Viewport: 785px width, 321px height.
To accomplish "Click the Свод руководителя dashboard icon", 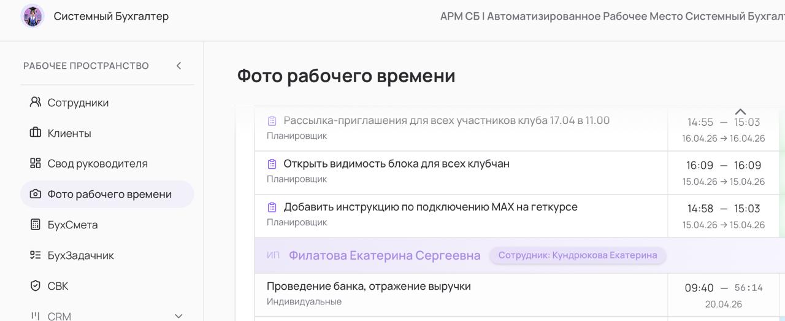I will (x=36, y=163).
